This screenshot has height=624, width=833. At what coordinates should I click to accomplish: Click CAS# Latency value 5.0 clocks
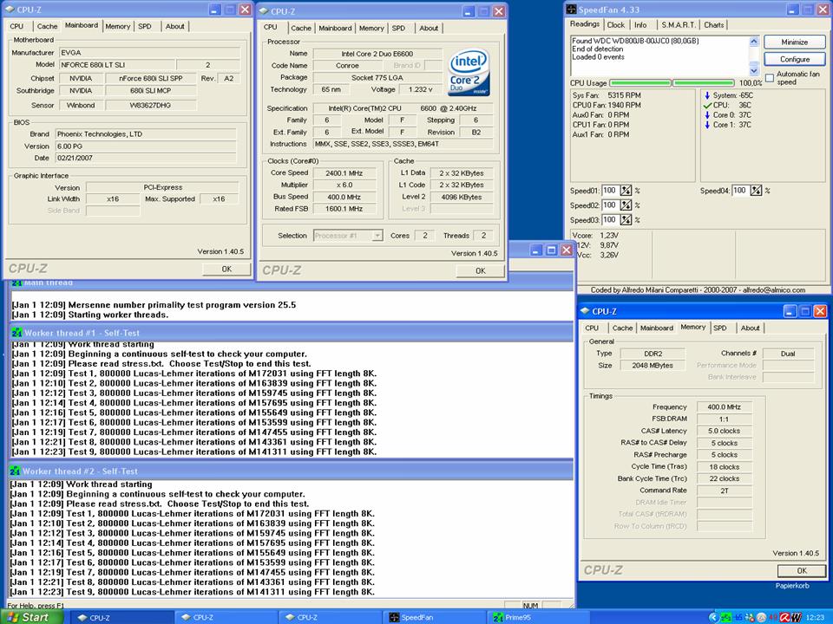(724, 431)
